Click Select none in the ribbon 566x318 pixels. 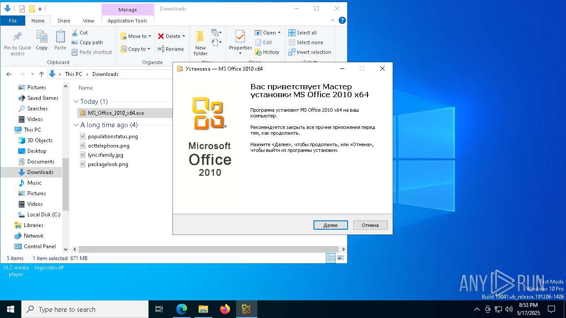306,42
